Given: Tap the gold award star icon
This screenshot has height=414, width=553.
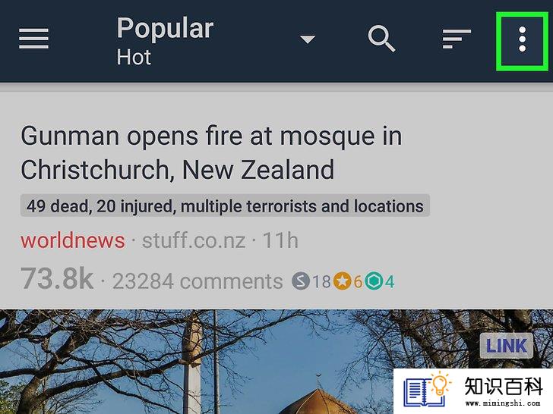Looking at the screenshot, I should (342, 281).
